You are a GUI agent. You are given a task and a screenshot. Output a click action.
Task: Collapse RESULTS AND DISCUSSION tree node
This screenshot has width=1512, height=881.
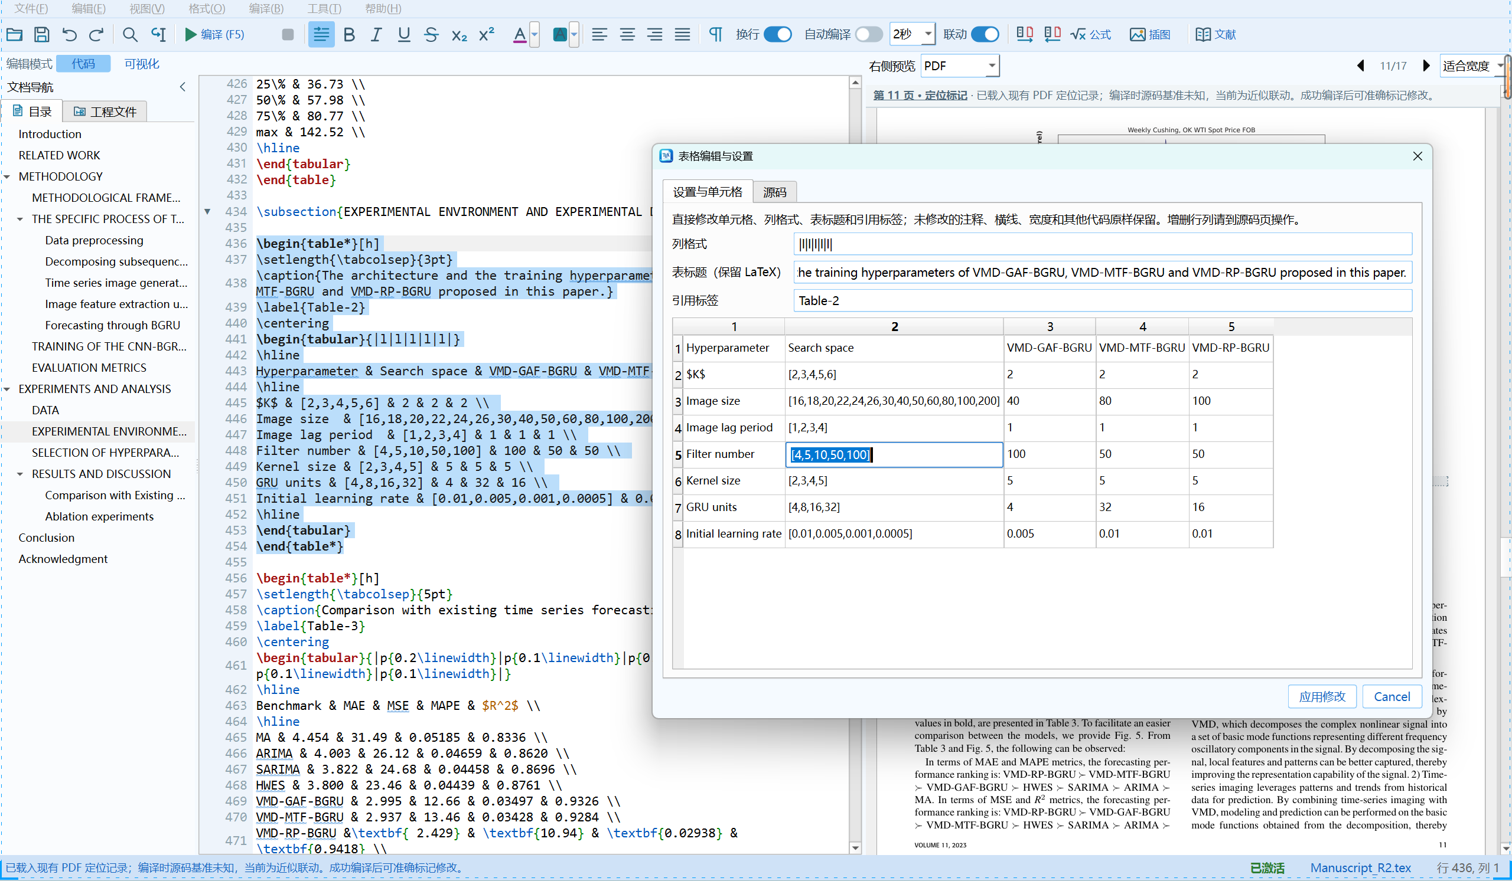click(21, 474)
